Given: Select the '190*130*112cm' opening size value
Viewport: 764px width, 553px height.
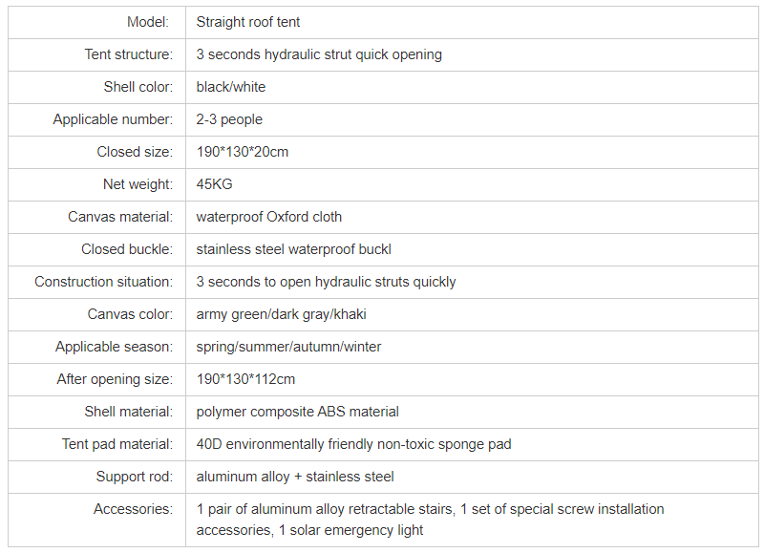Looking at the screenshot, I should point(245,379).
